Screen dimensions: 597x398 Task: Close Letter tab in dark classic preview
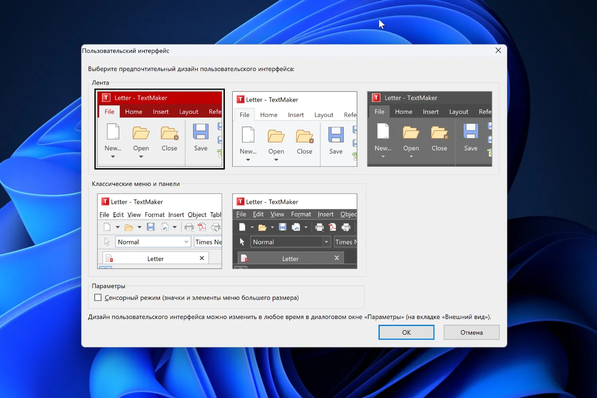click(x=337, y=258)
